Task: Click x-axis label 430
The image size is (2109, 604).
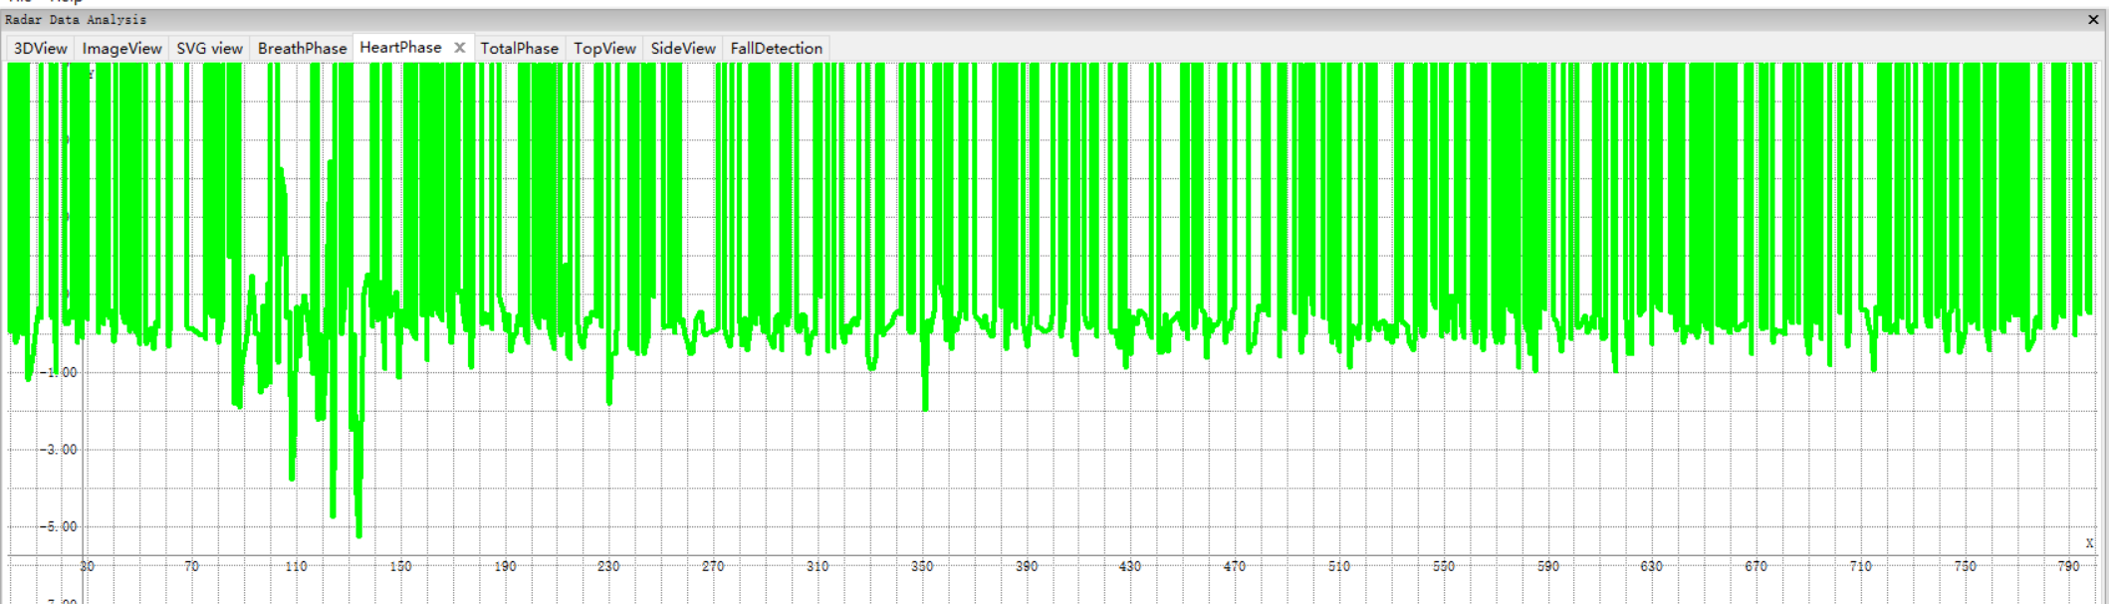Action: [1130, 566]
